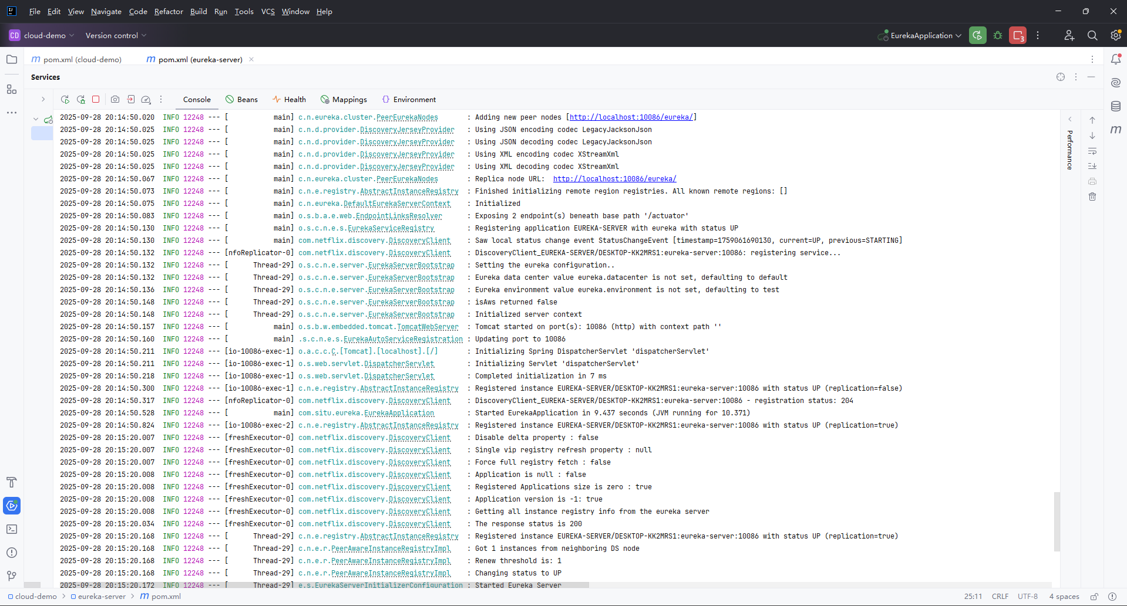Clear all console output with trash icon

pyautogui.click(x=1092, y=197)
